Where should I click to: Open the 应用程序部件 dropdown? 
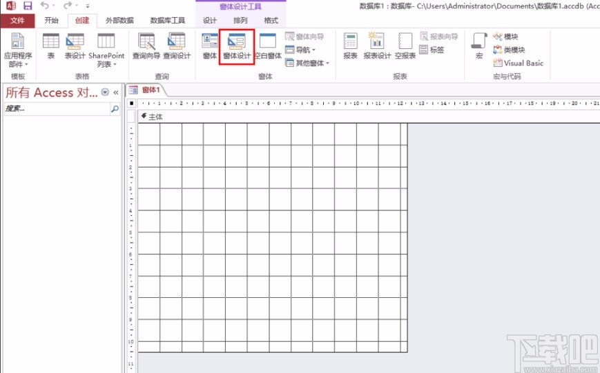pos(18,50)
